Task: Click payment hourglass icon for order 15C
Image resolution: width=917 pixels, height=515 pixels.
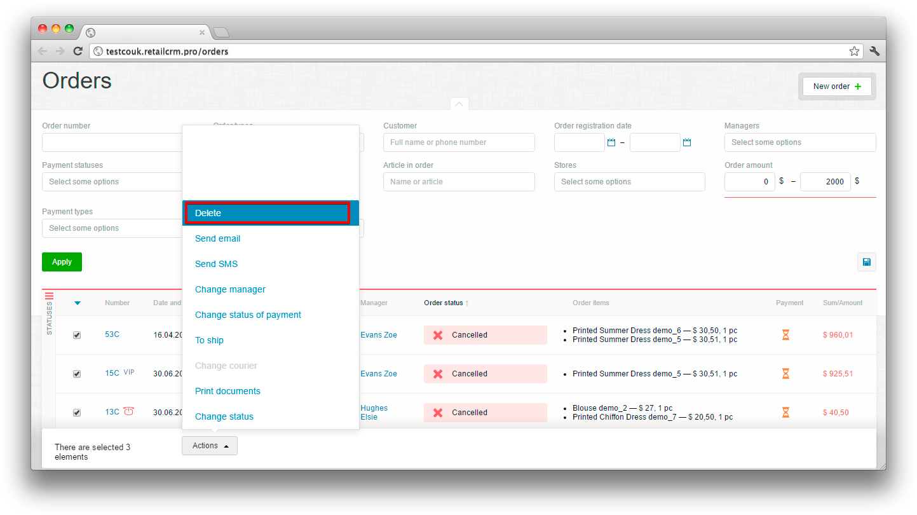Action: [x=785, y=374]
